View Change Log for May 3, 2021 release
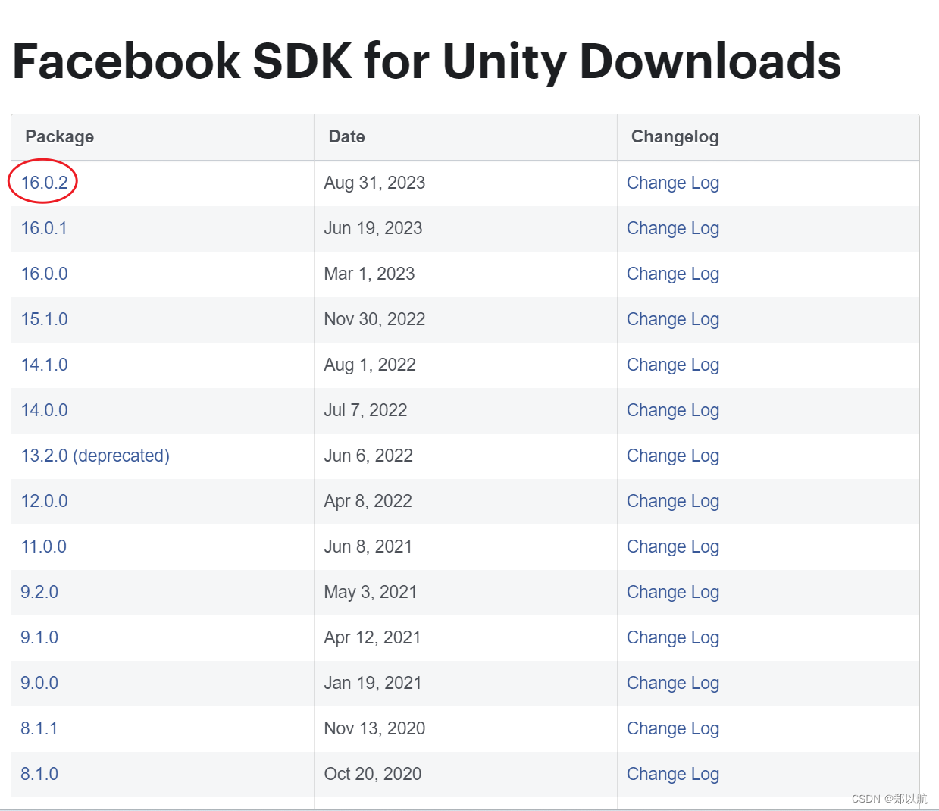 pyautogui.click(x=673, y=593)
